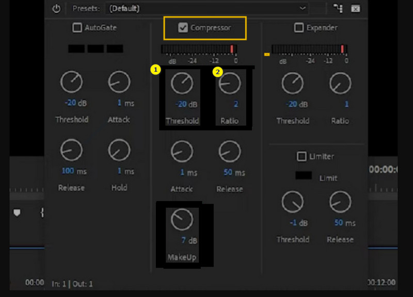Click the AutoGate Release knob
Screen dimensions: 413x297
[71, 151]
